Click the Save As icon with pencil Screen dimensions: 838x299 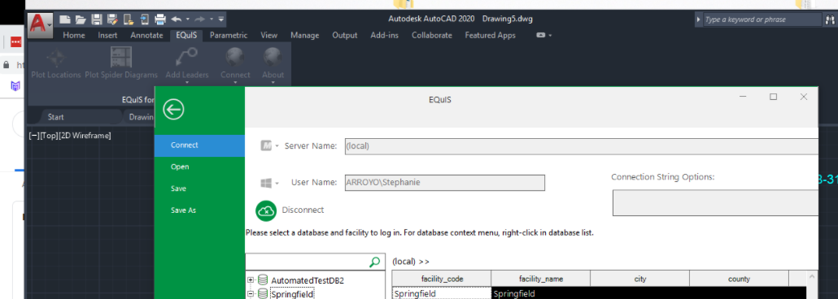coord(112,19)
